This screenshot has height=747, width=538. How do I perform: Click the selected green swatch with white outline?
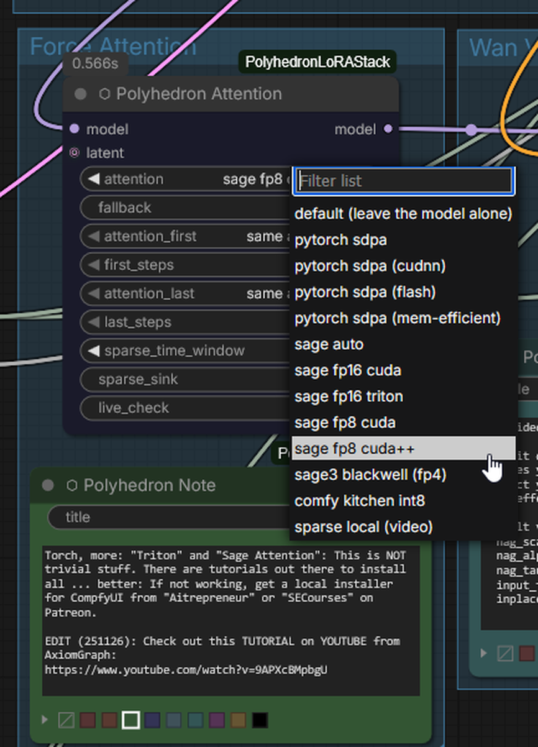130,720
